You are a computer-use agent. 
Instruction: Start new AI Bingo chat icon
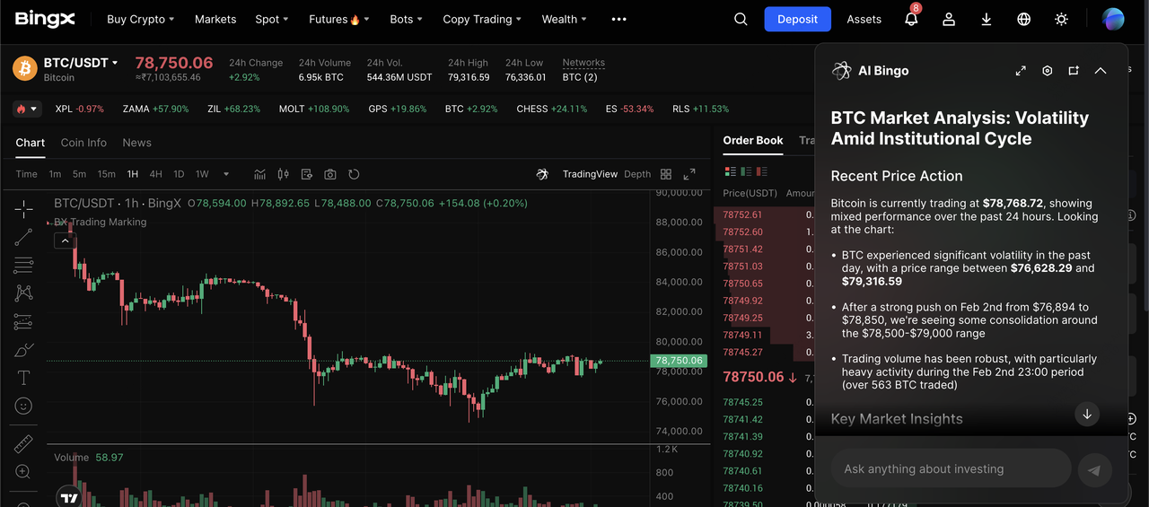(x=1074, y=71)
